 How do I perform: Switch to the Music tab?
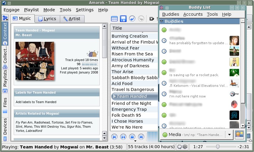pos(22,19)
